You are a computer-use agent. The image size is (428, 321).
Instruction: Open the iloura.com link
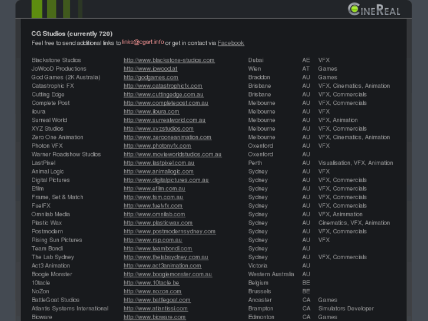point(151,111)
